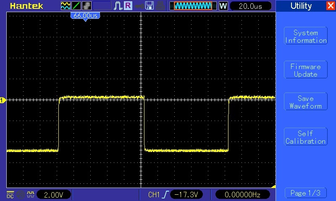Click the waveform display mode icon
336x201 pixels.
(x=66, y=6)
